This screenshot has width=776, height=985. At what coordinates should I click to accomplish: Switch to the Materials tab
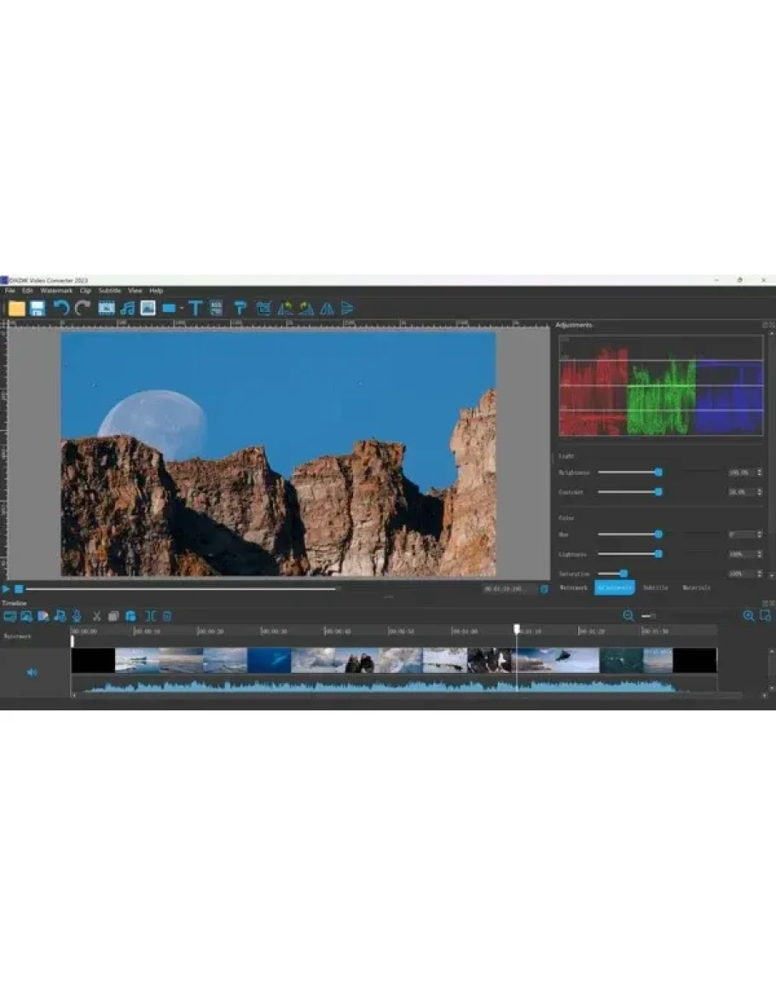click(696, 588)
